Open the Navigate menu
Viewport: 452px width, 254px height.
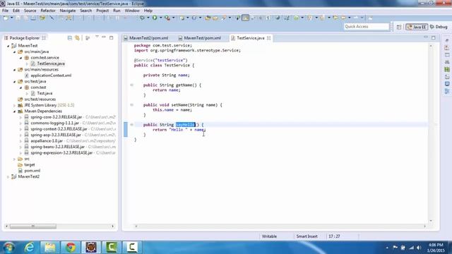click(x=68, y=11)
